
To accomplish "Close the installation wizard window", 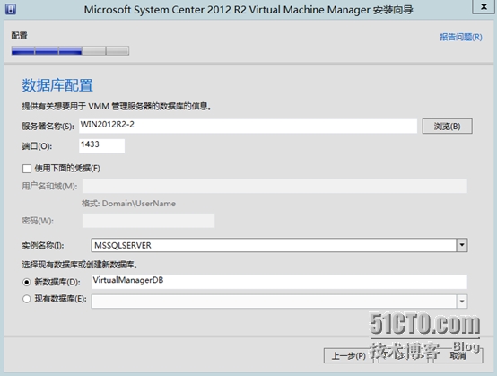I will tap(484, 6).
